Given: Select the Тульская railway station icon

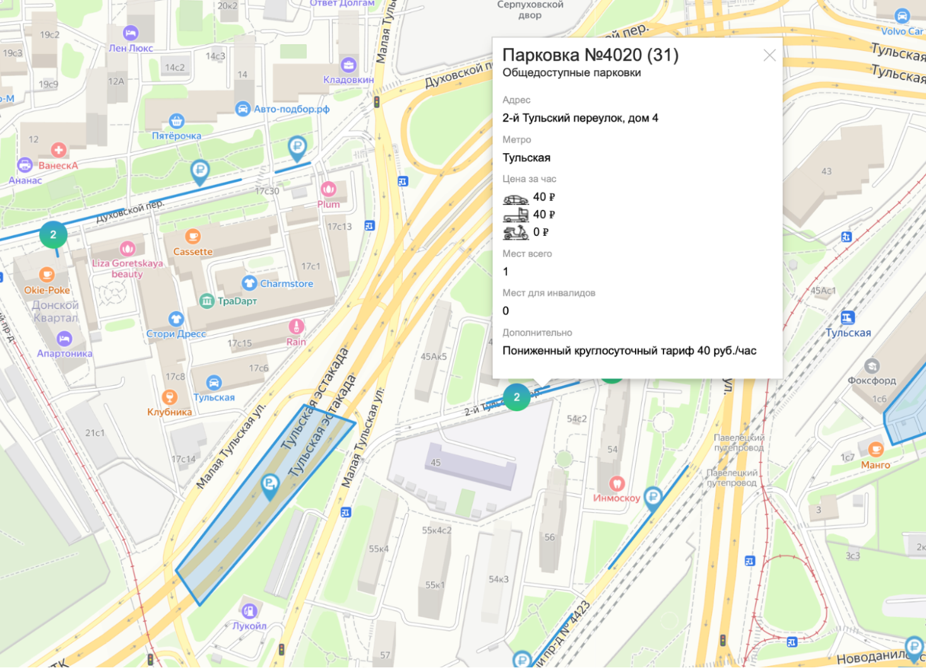Looking at the screenshot, I should coord(848,317).
